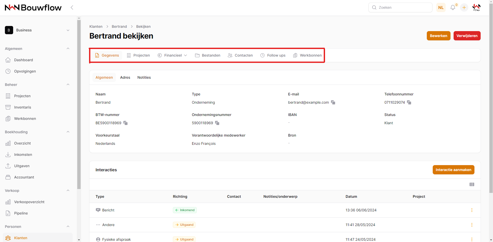Screen dimensions: 493x242
Task: Open the Business workspace selector
Action: (x=37, y=30)
